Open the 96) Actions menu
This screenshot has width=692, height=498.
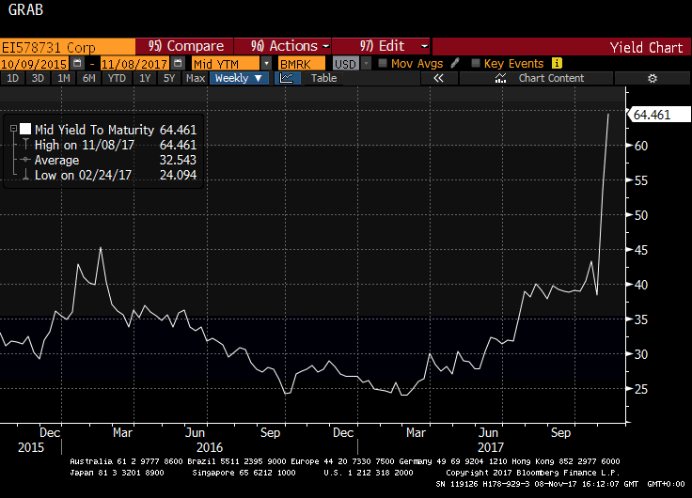pos(283,46)
